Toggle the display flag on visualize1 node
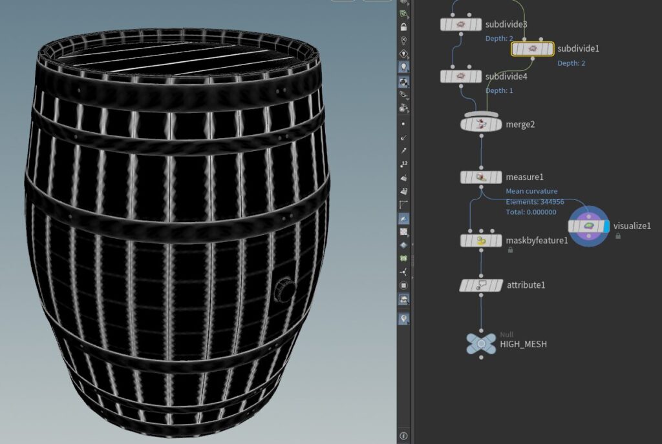 (x=606, y=226)
